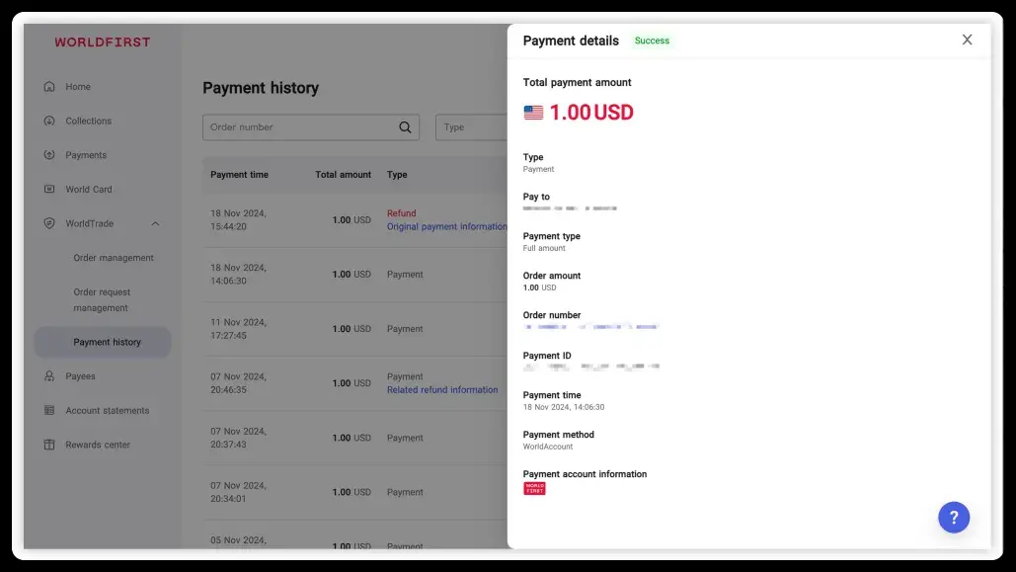1016x572 pixels.
Task: Click the WorldFirst logo
Action: (x=103, y=42)
